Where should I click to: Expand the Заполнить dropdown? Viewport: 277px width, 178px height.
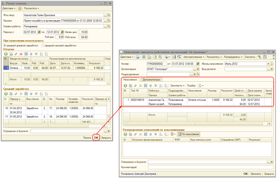click(177, 86)
